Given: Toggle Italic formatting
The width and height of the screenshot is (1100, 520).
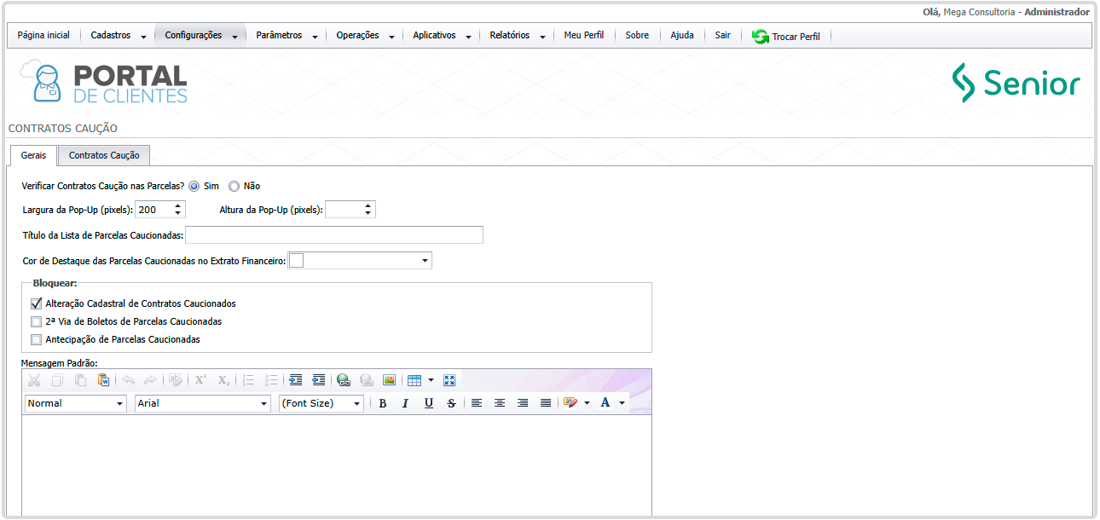Looking at the screenshot, I should (x=406, y=403).
